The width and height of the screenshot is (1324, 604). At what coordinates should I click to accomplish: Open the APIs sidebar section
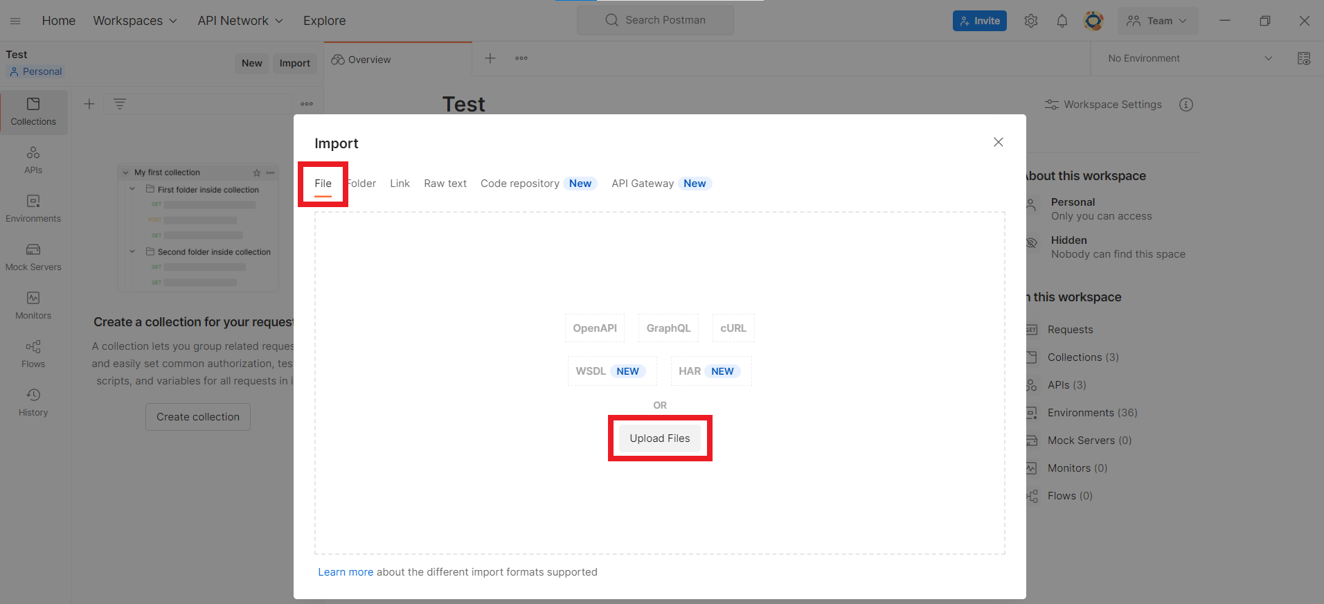[x=33, y=160]
